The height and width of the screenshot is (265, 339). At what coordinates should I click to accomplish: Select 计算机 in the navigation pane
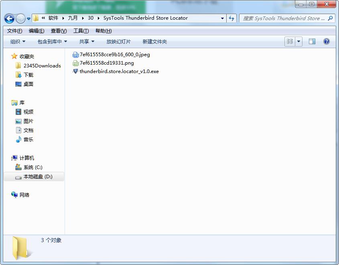27,158
